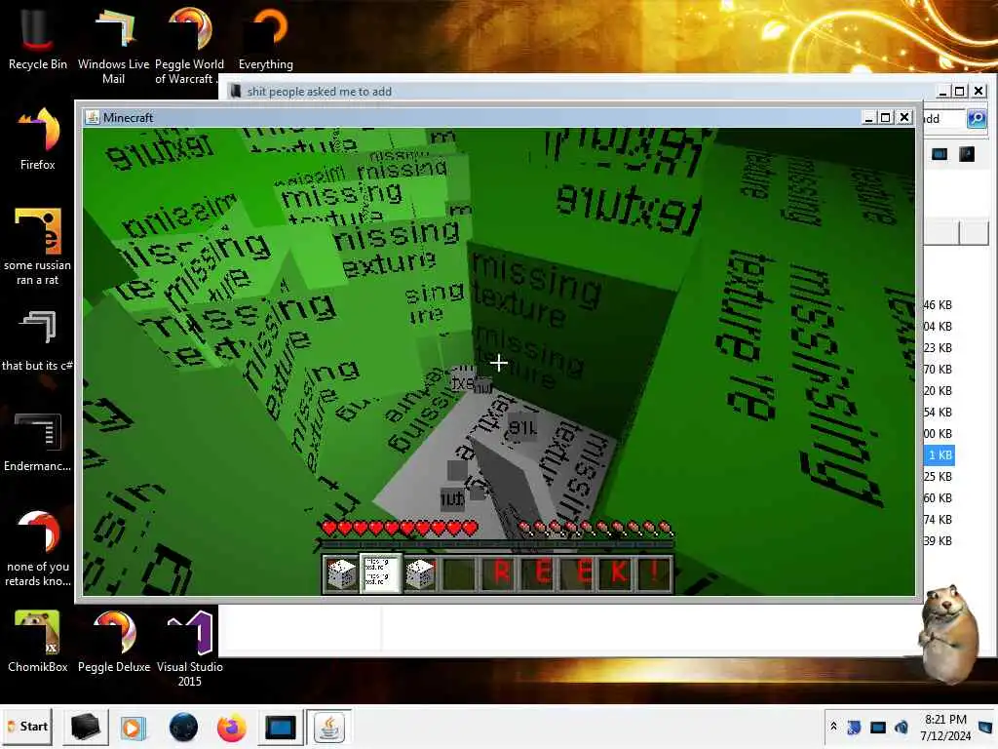Open the ChomikBox desktop icon
The height and width of the screenshot is (749, 998).
click(37, 641)
